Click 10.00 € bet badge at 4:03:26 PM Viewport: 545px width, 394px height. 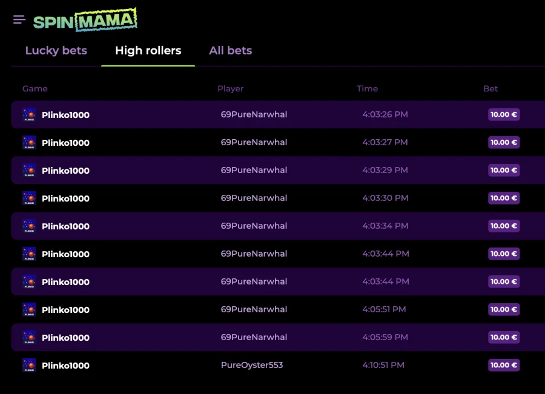click(504, 114)
